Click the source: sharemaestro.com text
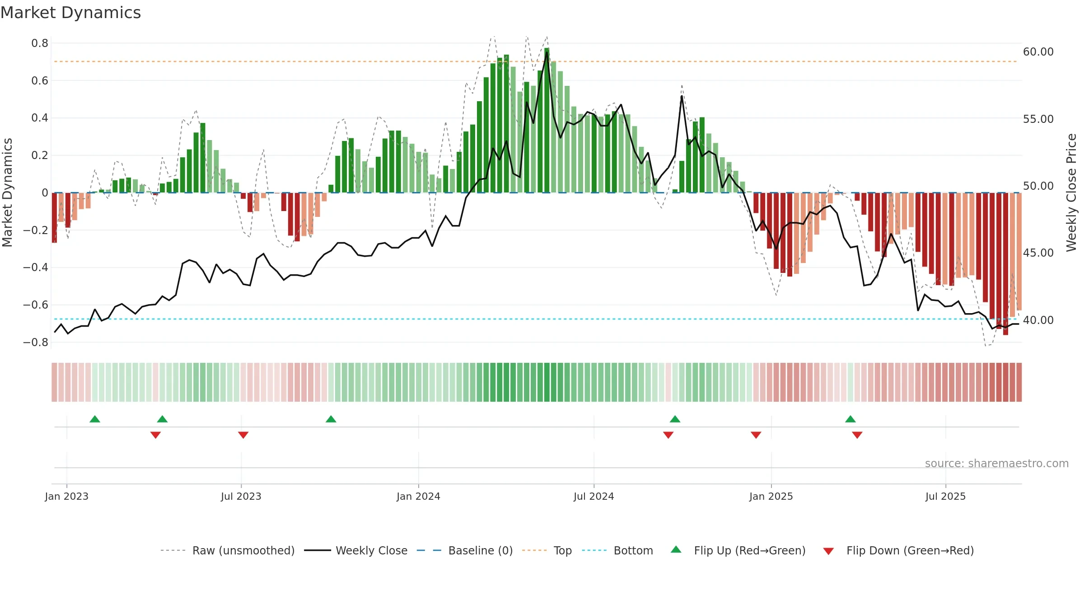 [997, 463]
